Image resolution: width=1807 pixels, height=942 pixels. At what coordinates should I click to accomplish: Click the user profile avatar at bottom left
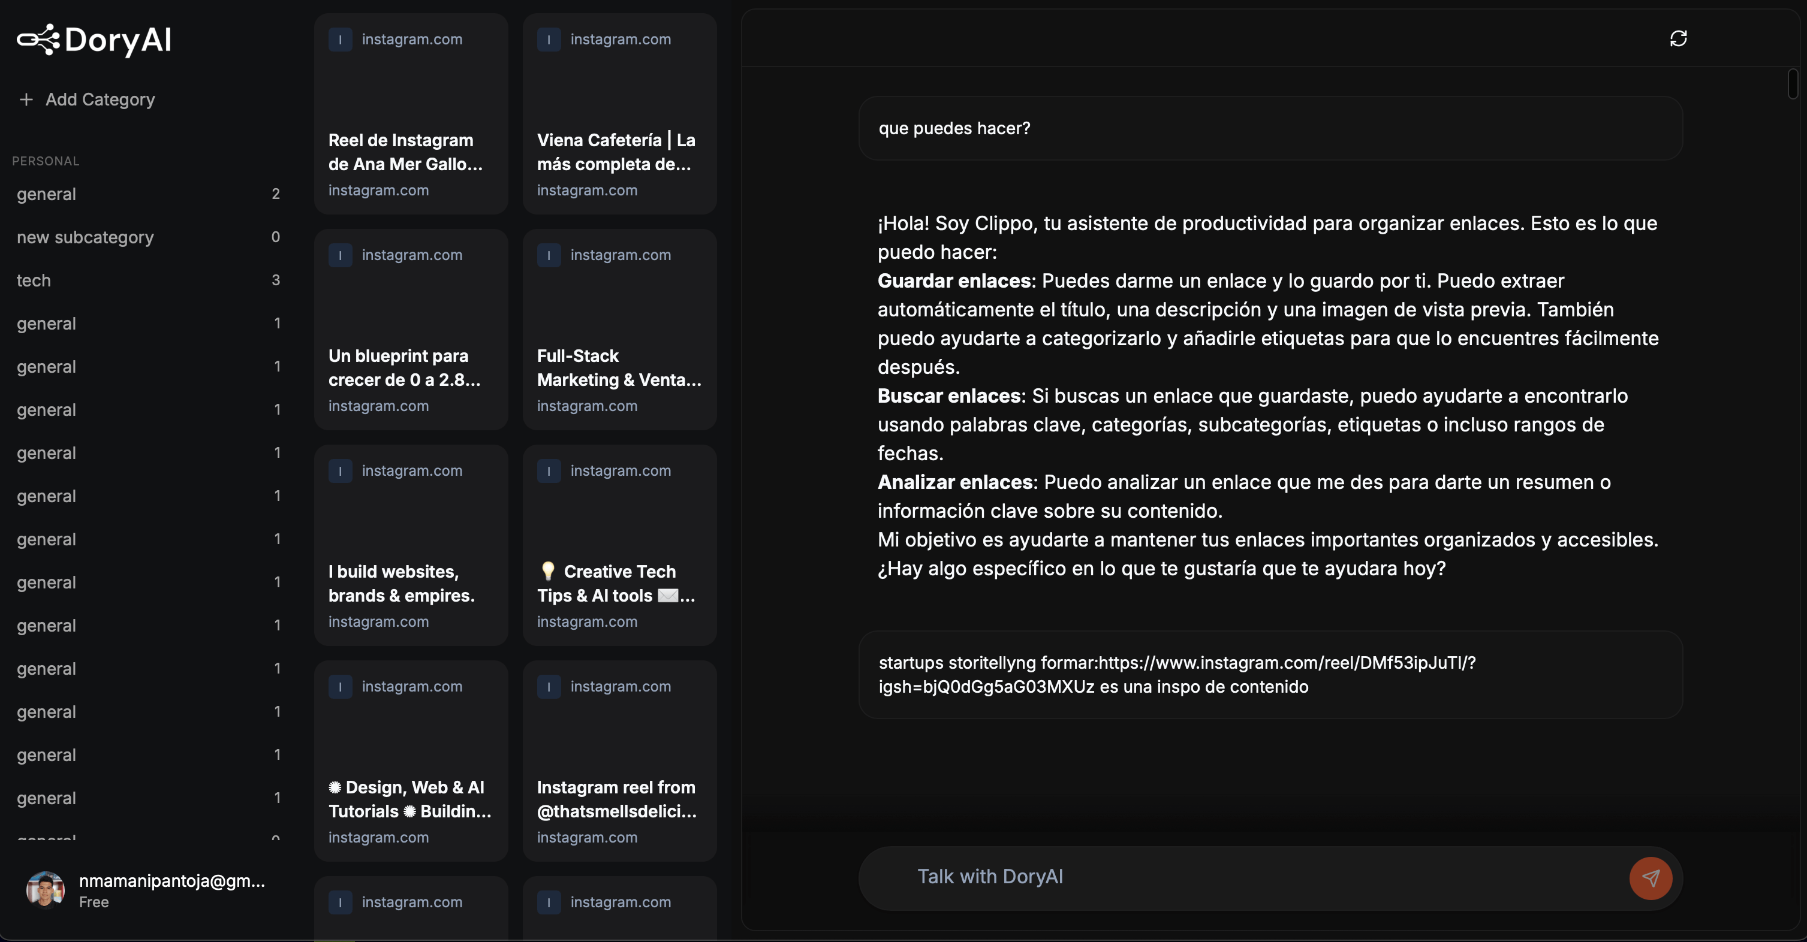pos(44,889)
